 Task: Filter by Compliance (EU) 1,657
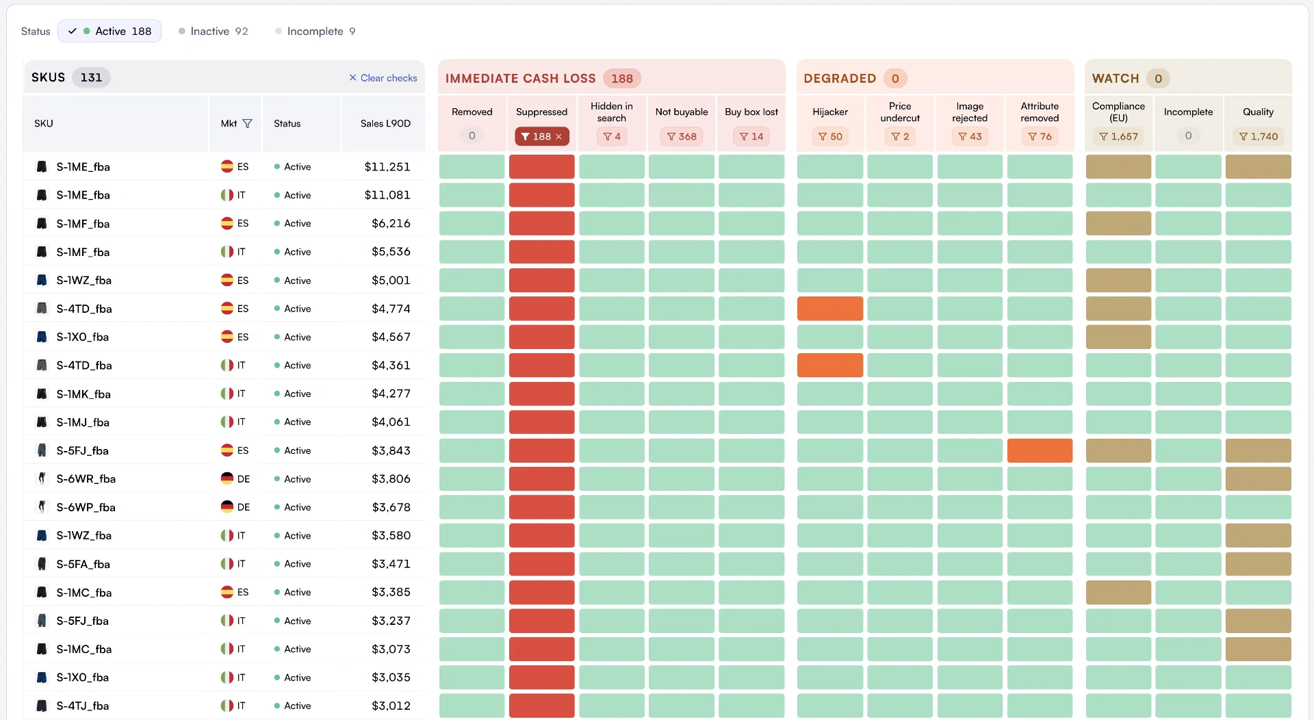pyautogui.click(x=1118, y=137)
